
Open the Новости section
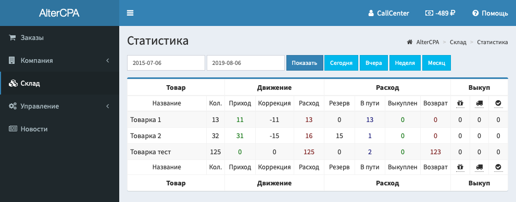coord(59,129)
